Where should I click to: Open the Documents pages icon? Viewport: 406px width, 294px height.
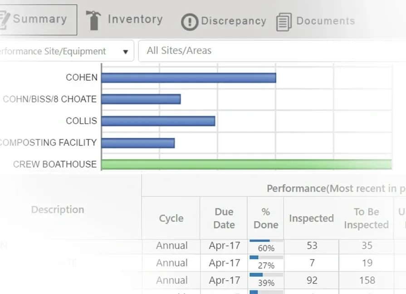(284, 20)
